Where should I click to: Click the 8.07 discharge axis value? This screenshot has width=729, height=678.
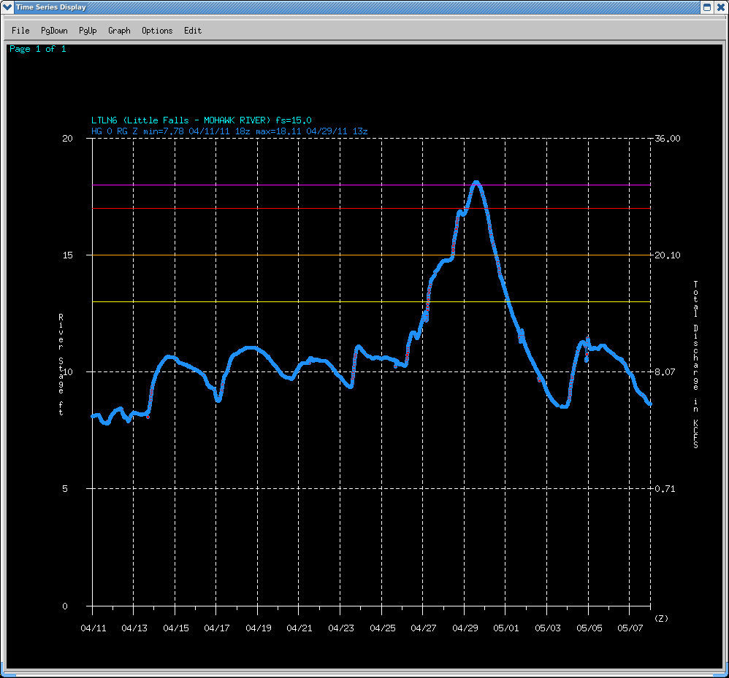click(x=665, y=372)
